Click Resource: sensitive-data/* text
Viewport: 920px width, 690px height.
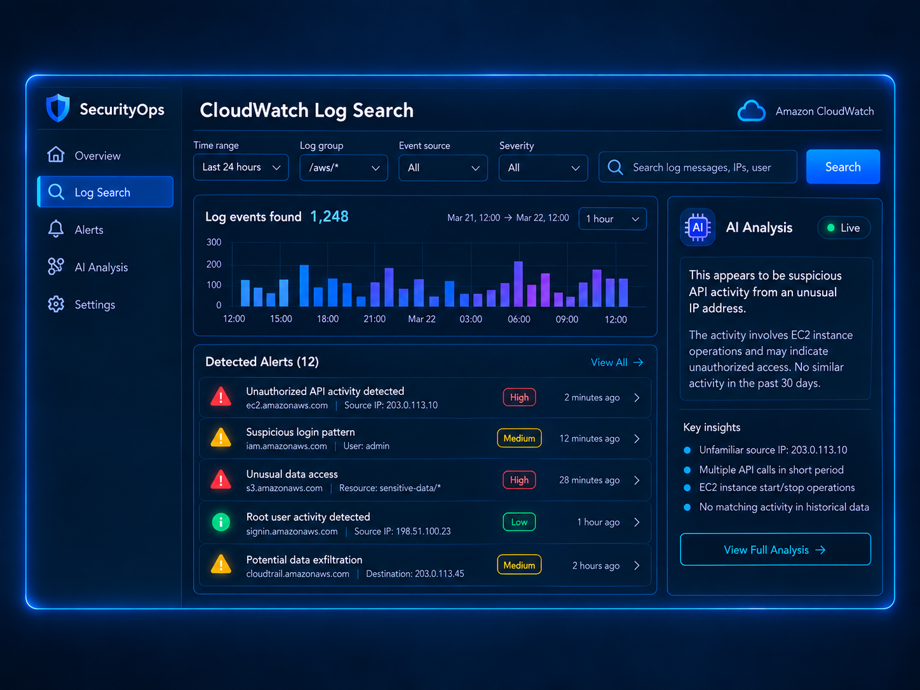389,488
